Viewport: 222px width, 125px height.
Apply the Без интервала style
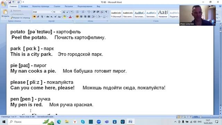click(128, 14)
